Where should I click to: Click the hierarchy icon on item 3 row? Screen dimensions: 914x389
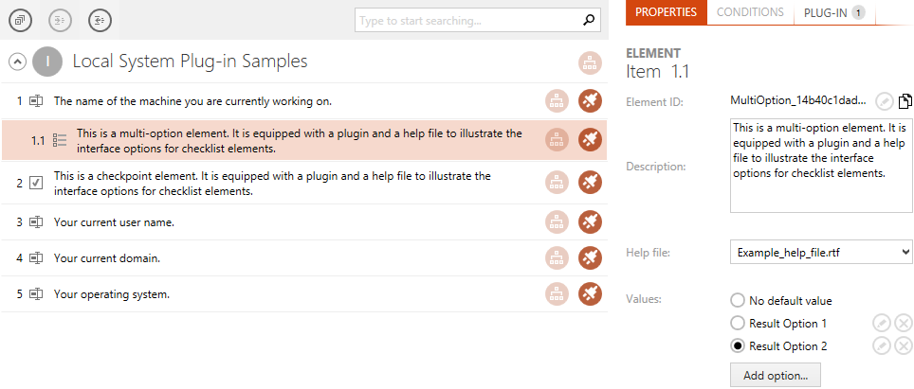558,222
